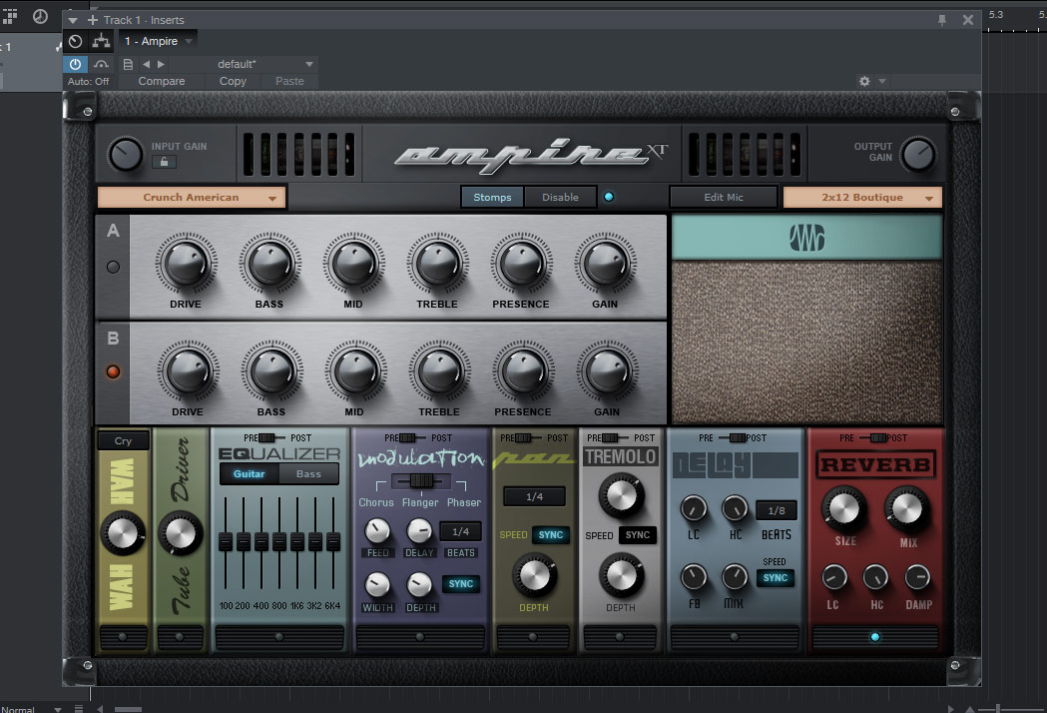Click the automation mode clock icon
Image resolution: width=1047 pixels, height=713 pixels.
click(76, 41)
